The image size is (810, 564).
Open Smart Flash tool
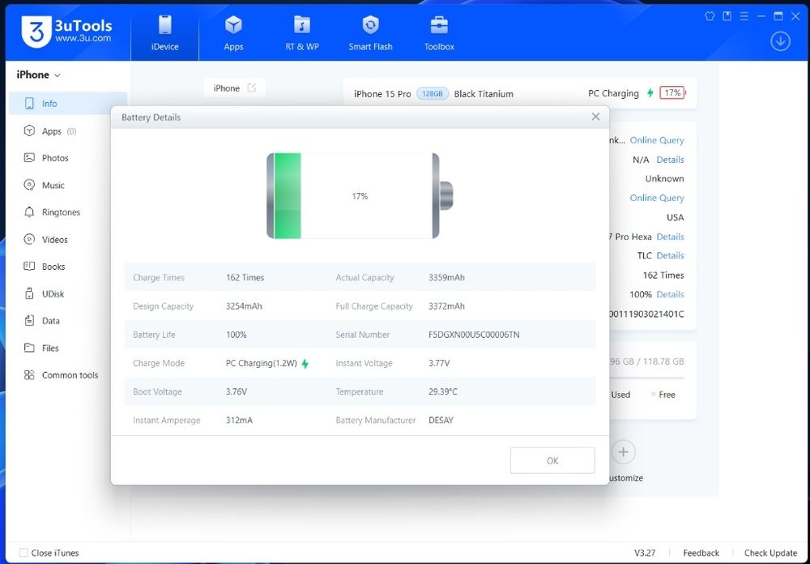(x=370, y=33)
